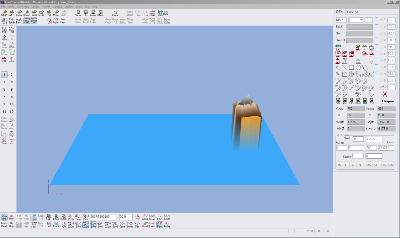Click the ellipse selection tool in DEM panel
This screenshot has width=400, height=238.
(358, 67)
